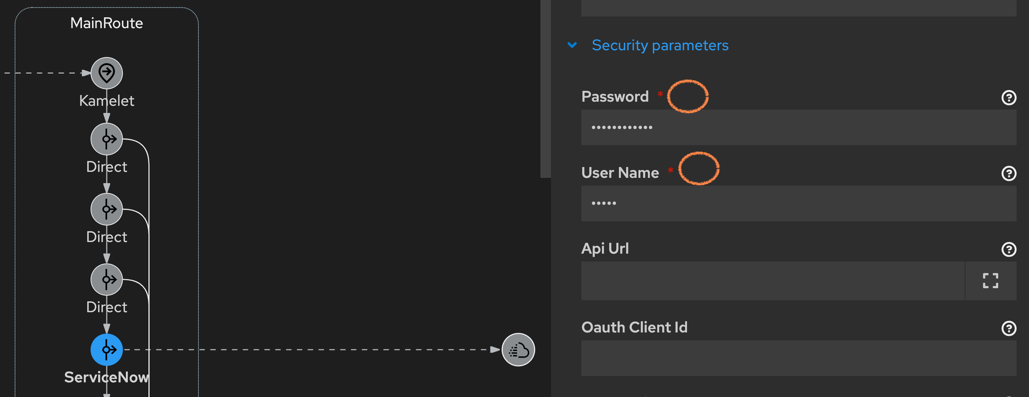Open the Api Url help icon
This screenshot has height=397, width=1029.
(1009, 250)
